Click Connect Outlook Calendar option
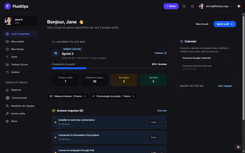 pos(206,67)
